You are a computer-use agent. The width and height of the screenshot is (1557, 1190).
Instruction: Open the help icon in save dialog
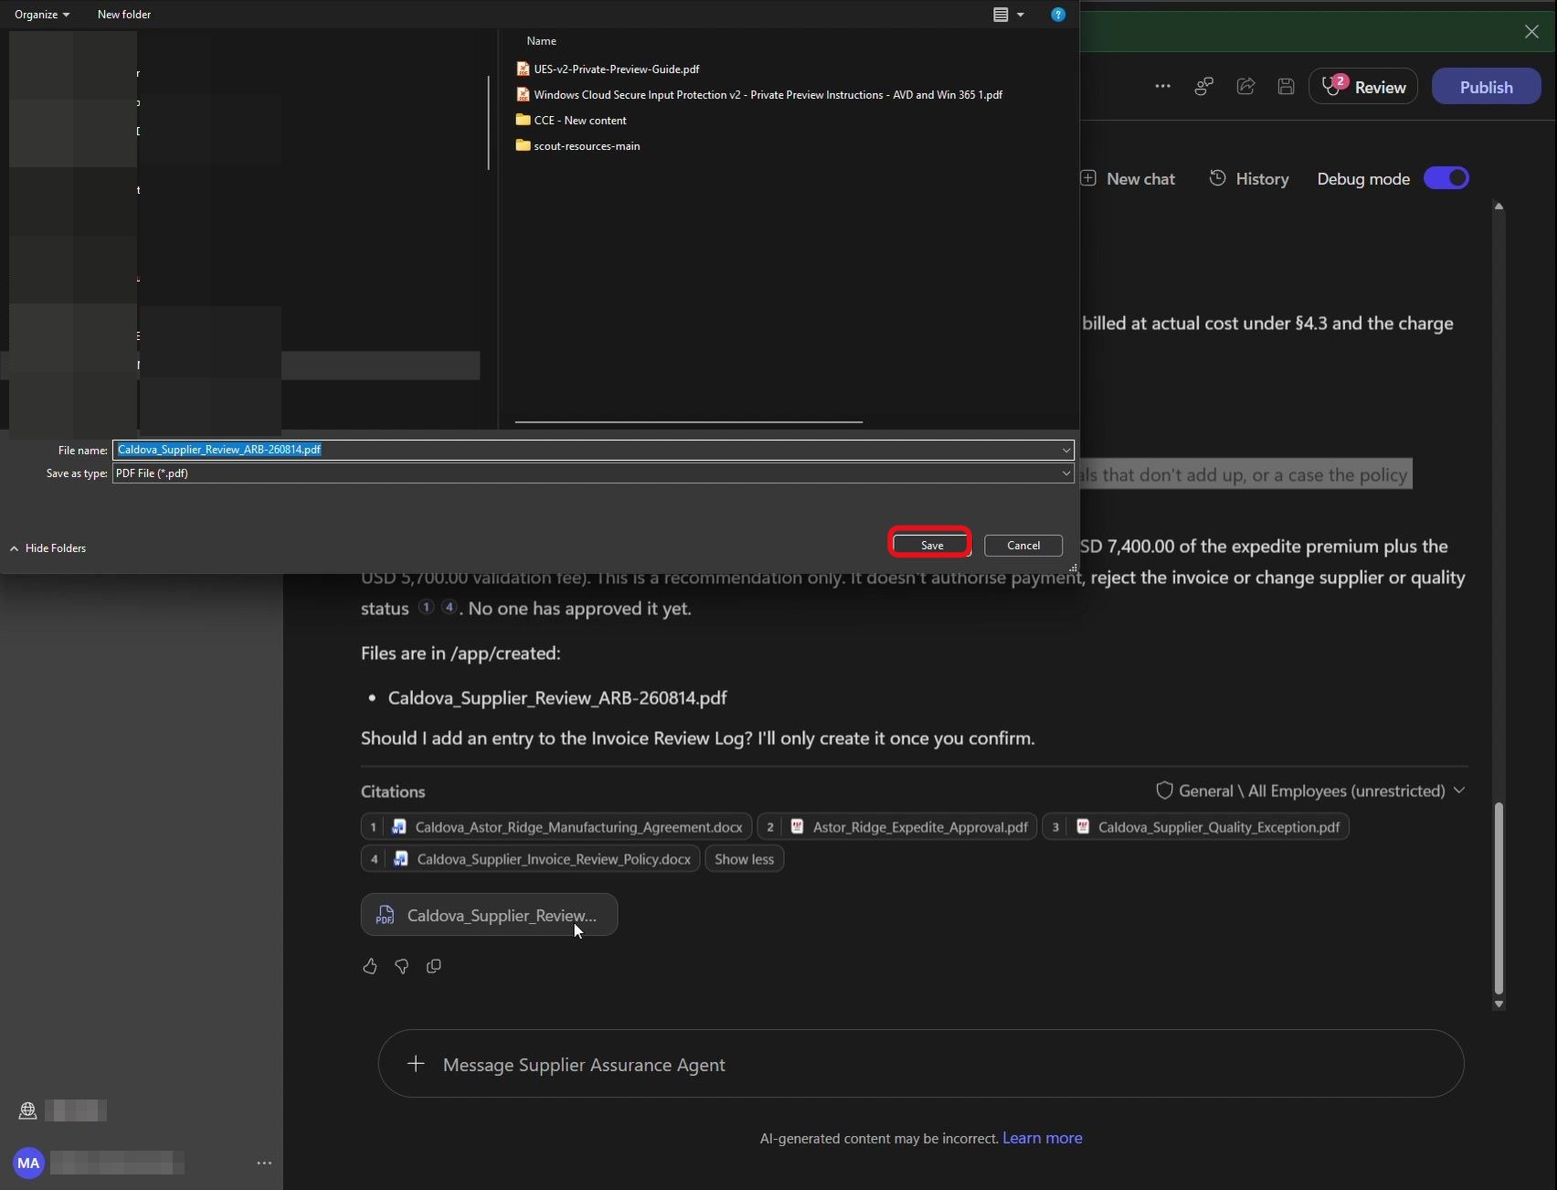(1058, 15)
